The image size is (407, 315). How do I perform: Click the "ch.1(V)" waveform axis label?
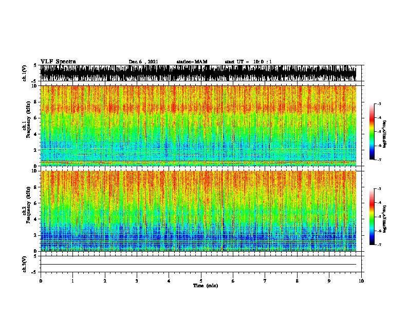25,73
